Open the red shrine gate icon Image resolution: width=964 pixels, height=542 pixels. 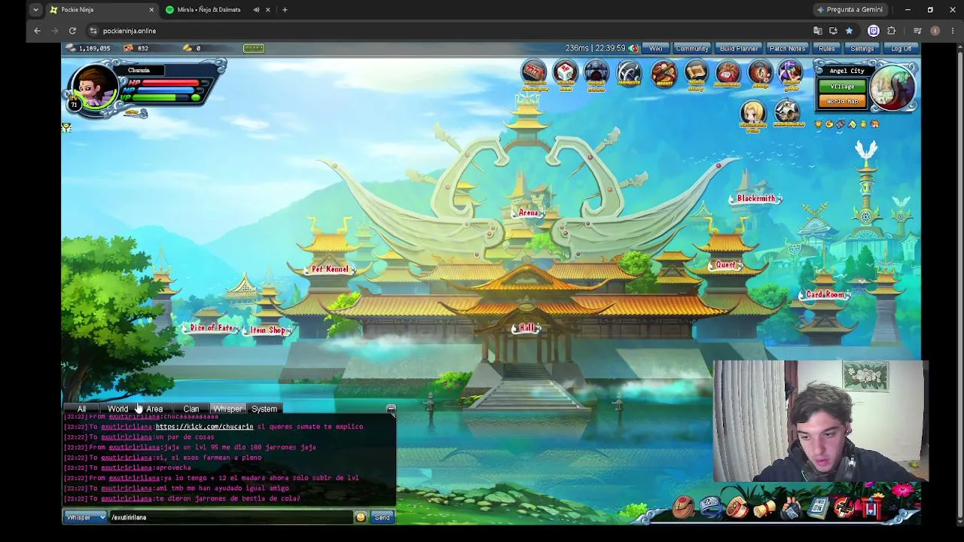point(871,509)
